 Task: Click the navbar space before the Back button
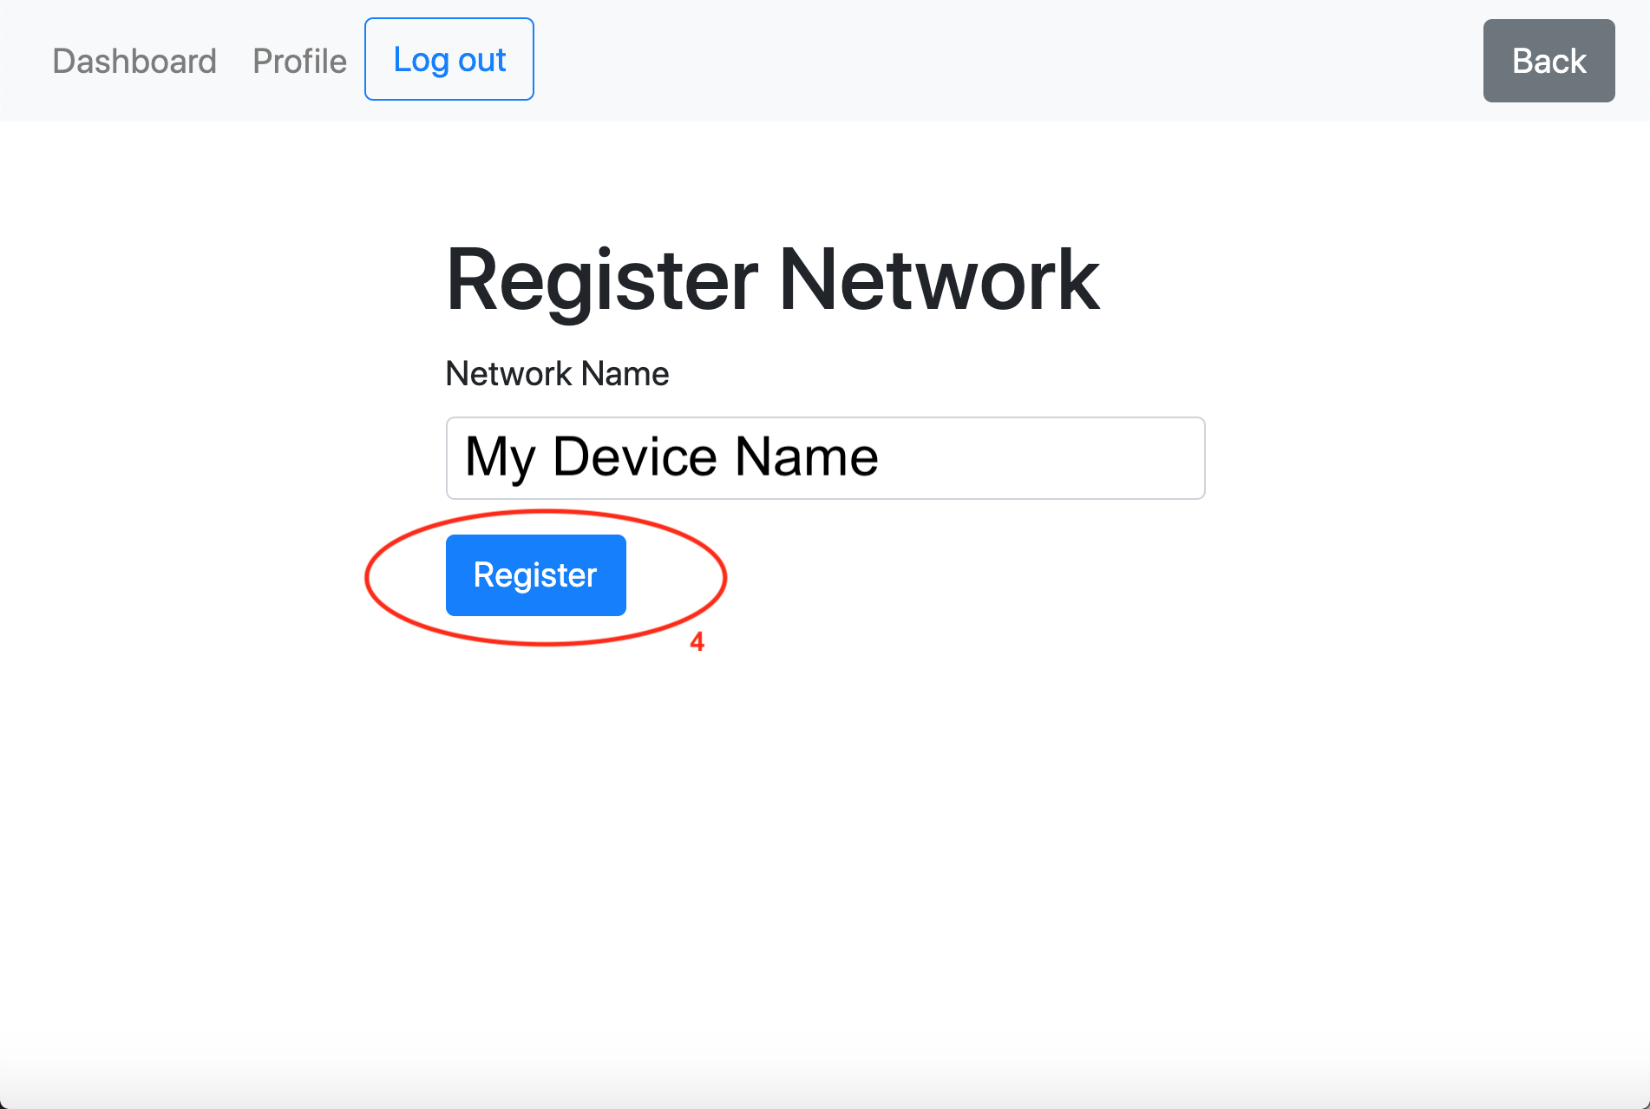(x=1006, y=61)
